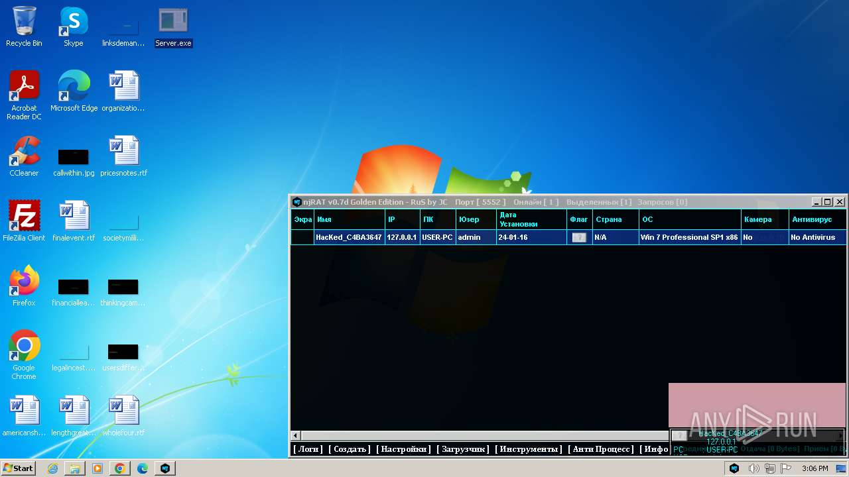Select Server.exe on the desktop
This screenshot has height=477, width=849.
coord(173,26)
